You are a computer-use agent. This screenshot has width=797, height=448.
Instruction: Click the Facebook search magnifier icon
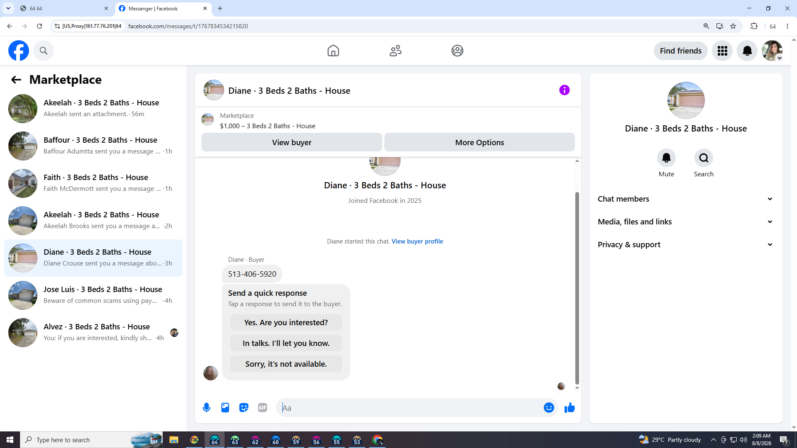pos(44,51)
